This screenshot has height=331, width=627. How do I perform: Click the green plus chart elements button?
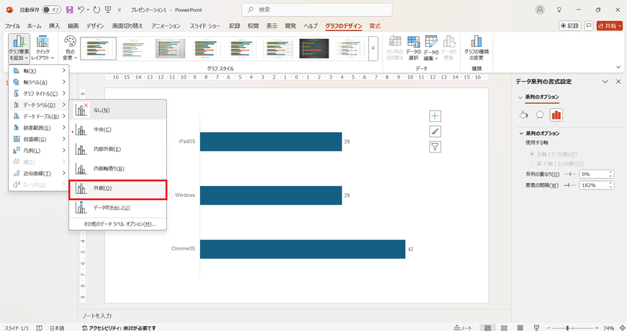click(435, 116)
